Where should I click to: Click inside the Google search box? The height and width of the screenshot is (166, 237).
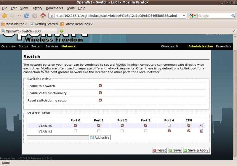tap(214, 16)
